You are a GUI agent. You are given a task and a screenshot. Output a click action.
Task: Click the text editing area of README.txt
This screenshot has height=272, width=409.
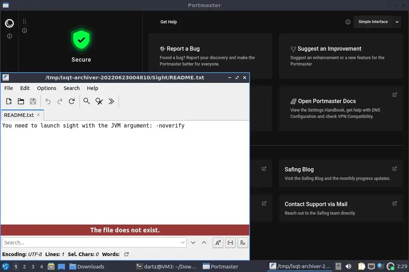(125, 172)
